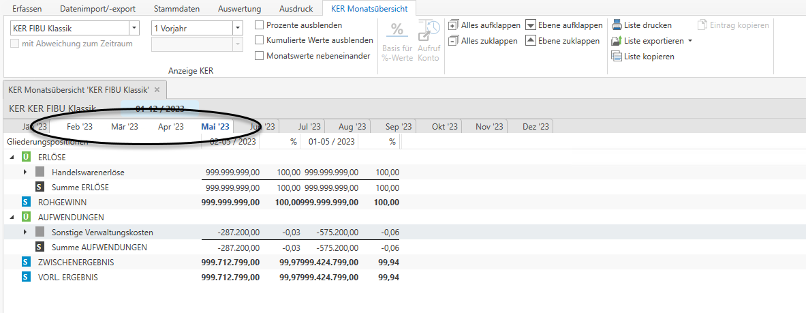Click the Ebene zuklappen icon
This screenshot has width=806, height=313.
pos(531,41)
